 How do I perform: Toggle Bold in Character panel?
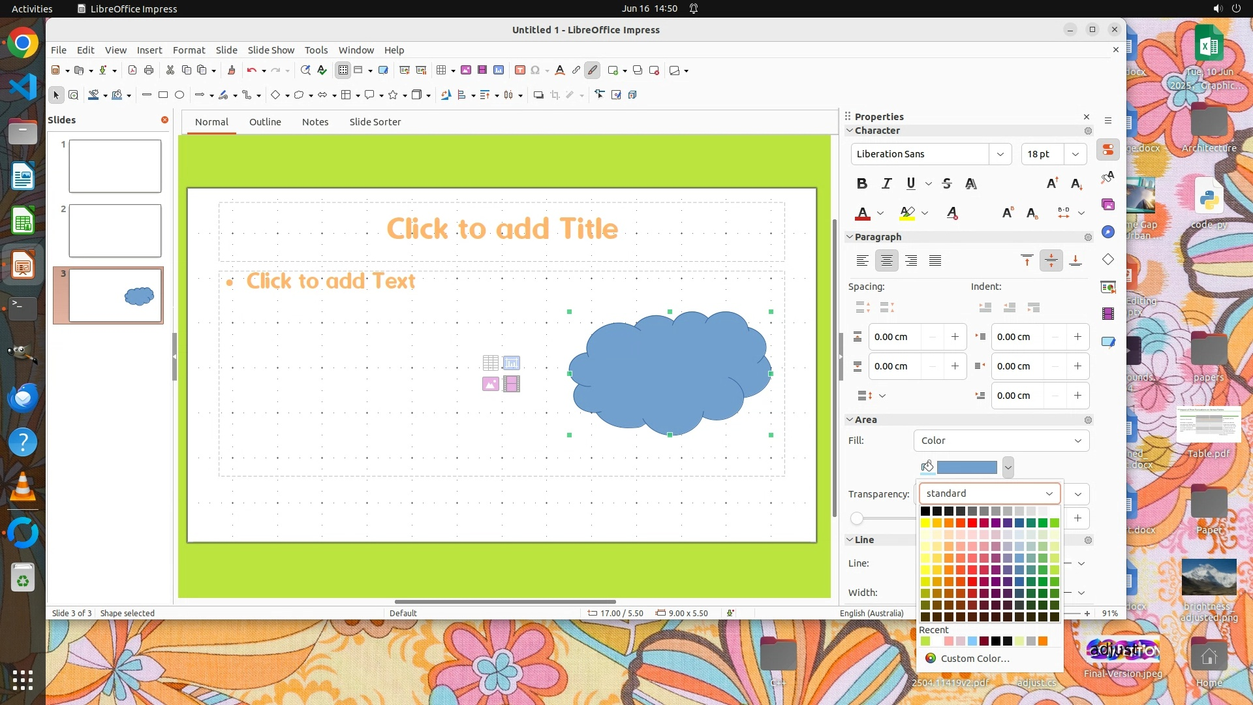tap(862, 183)
